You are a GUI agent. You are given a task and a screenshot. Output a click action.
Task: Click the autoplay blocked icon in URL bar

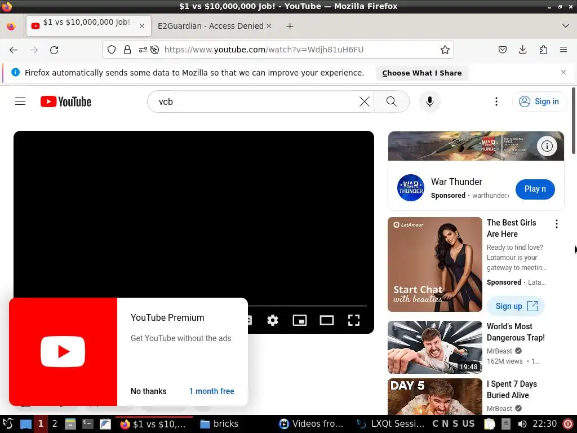pyautogui.click(x=154, y=50)
